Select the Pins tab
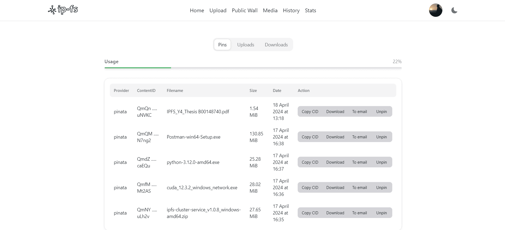Viewport: 505px width, 230px height. [222, 45]
